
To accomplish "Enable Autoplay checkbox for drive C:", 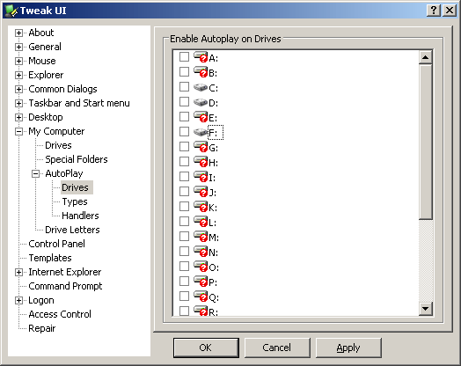I will point(184,87).
